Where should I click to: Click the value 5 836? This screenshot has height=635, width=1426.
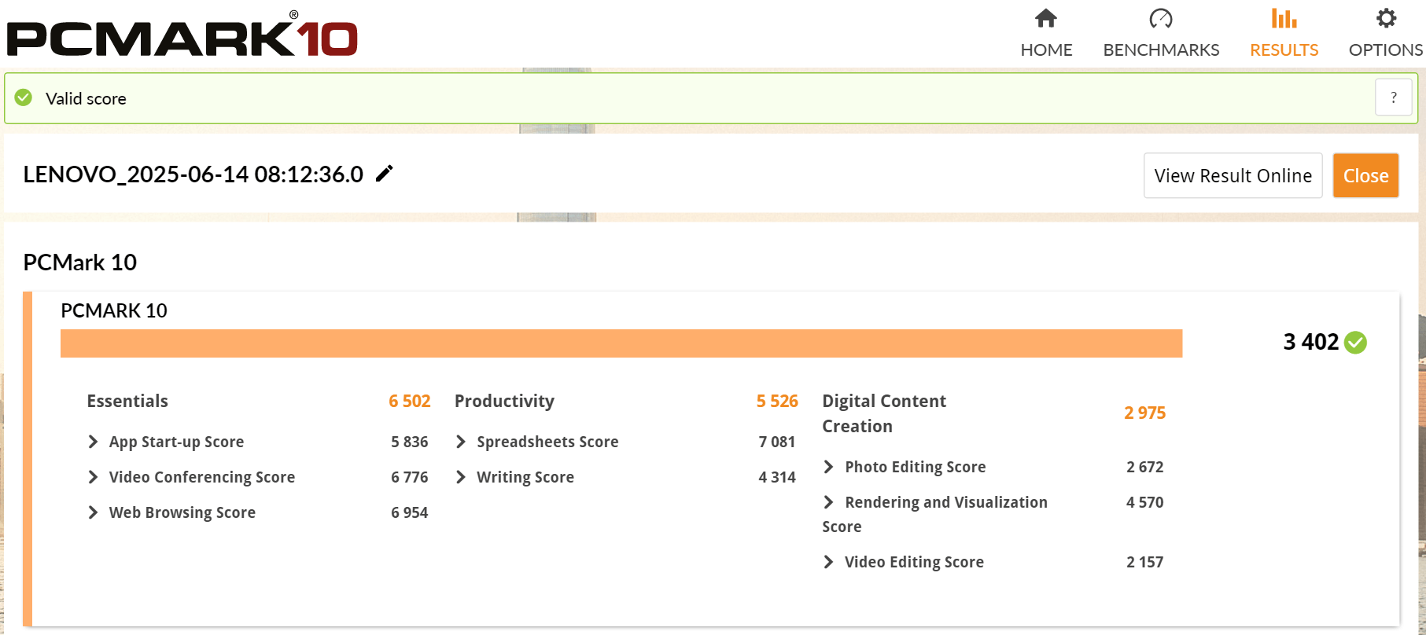[x=410, y=442]
